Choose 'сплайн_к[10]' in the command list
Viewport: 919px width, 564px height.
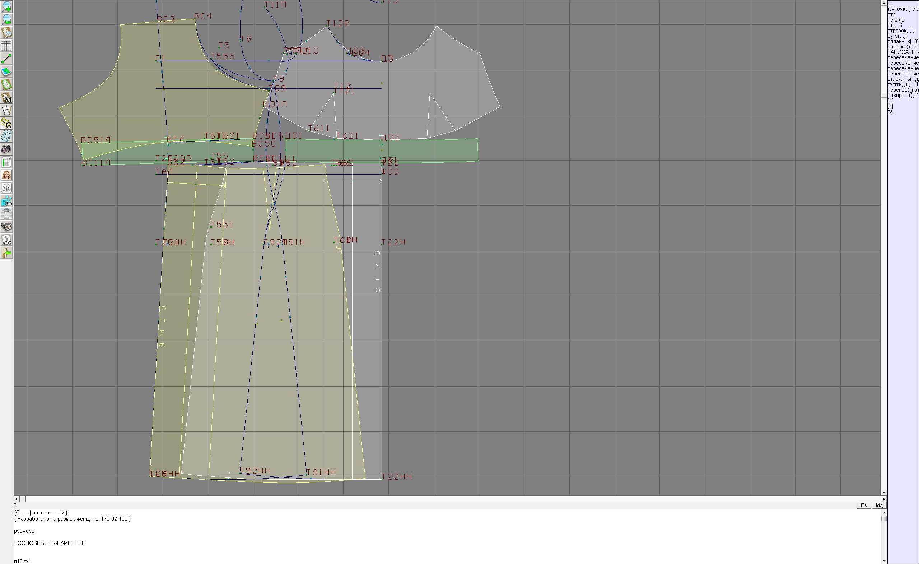click(902, 41)
